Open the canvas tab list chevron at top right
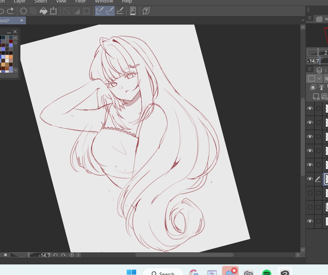 click(x=303, y=20)
